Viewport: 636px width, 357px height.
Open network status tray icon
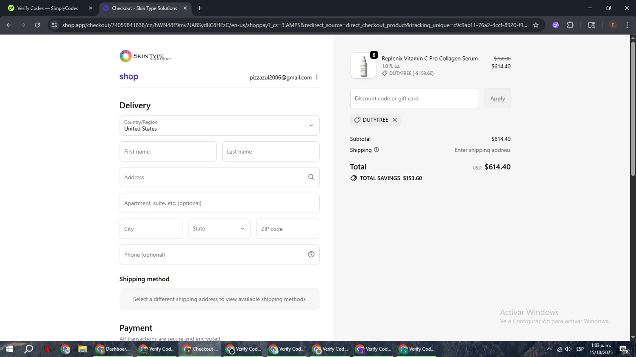559,349
